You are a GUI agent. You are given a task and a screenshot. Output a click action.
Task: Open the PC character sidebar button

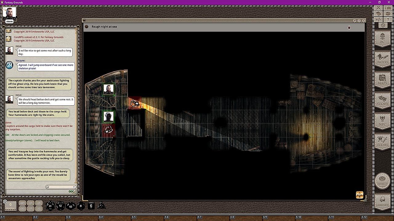[x=383, y=39]
